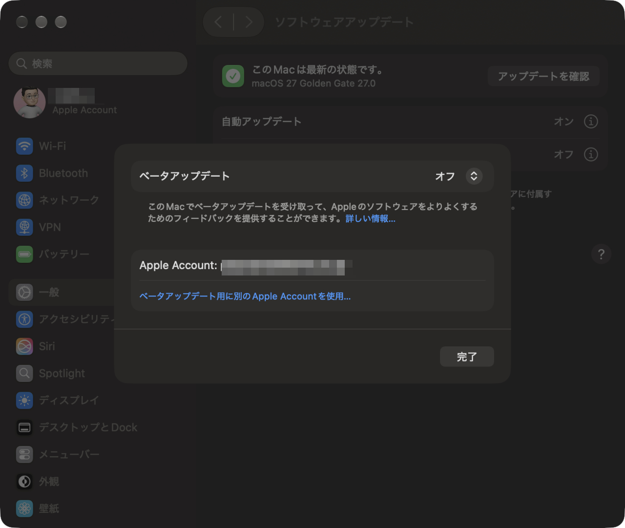Click the 一般 gear icon

point(24,292)
